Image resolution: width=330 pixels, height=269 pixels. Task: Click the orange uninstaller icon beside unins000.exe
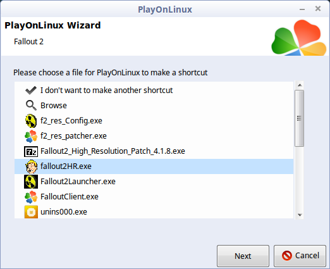click(x=31, y=211)
